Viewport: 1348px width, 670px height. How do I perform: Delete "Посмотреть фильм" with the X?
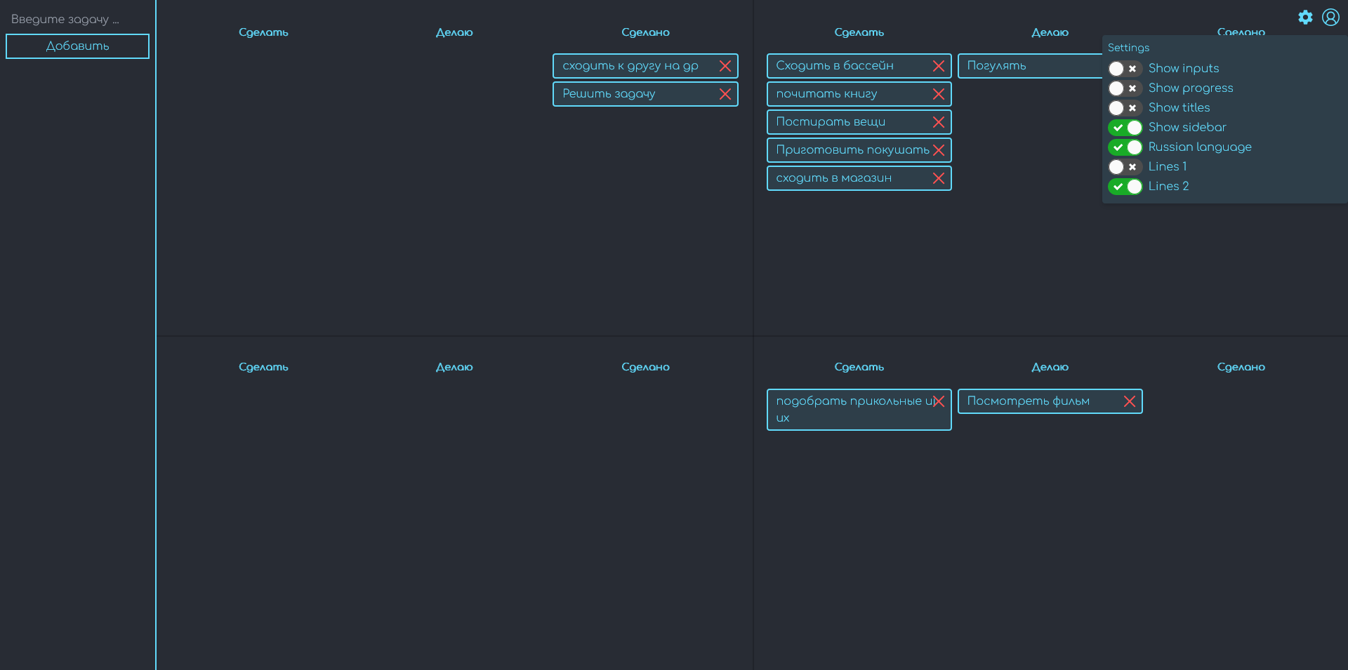(x=1130, y=401)
